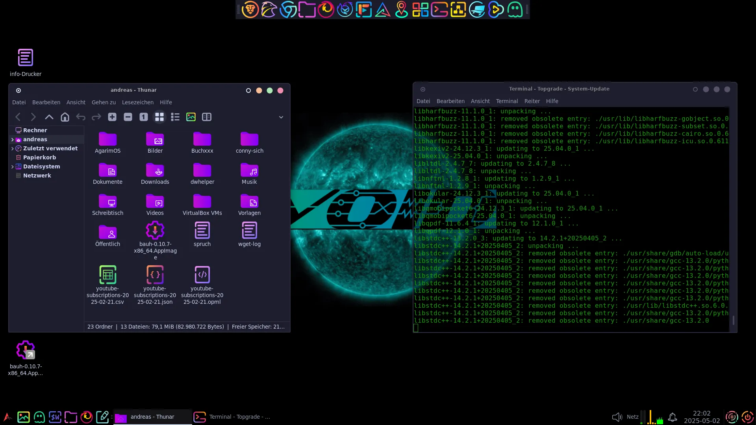
Task: Open the Downloads folder
Action: point(155,170)
